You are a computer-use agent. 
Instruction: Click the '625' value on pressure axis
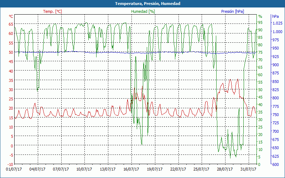tap(275, 156)
